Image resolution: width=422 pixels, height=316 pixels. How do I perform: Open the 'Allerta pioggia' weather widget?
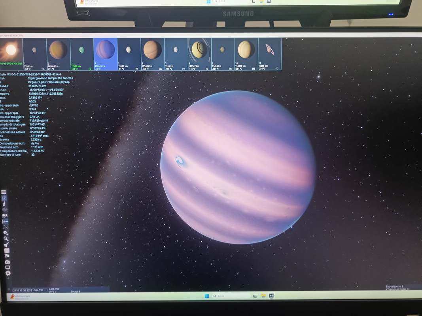[x=20, y=297]
